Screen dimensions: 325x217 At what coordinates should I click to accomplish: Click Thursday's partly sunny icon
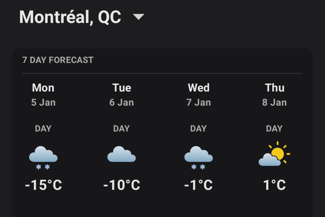point(274,155)
